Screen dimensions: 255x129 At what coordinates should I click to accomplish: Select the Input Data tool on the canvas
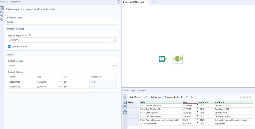pyautogui.click(x=162, y=59)
